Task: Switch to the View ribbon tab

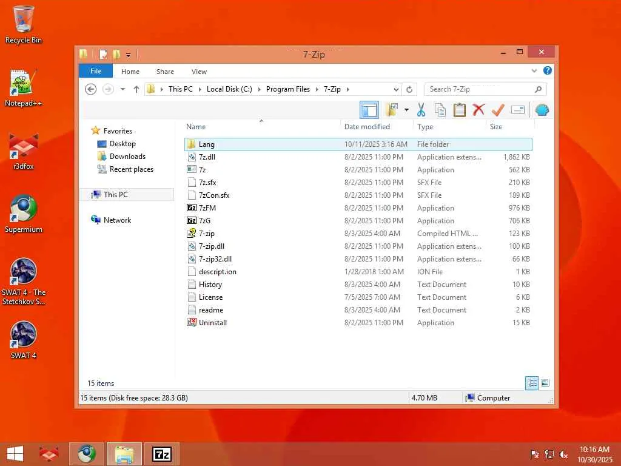Action: point(199,72)
